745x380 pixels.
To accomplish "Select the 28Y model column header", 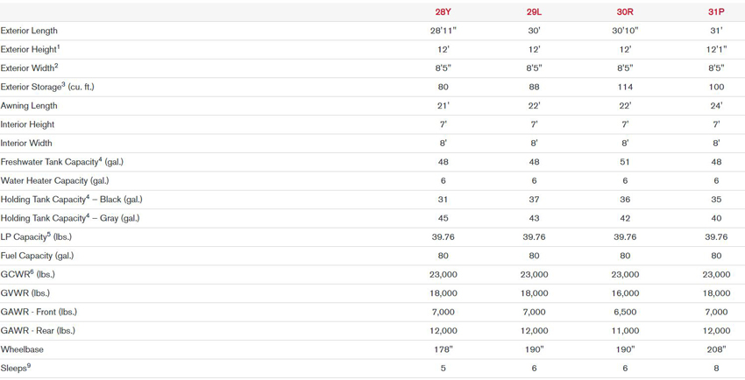I will pos(443,12).
